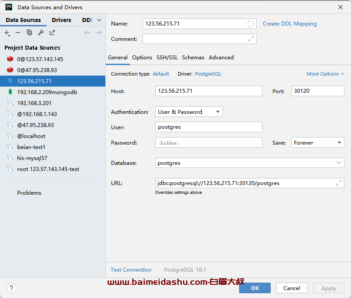The height and width of the screenshot is (298, 351).
Task: Expand the More Options dropdown
Action: tap(325, 74)
